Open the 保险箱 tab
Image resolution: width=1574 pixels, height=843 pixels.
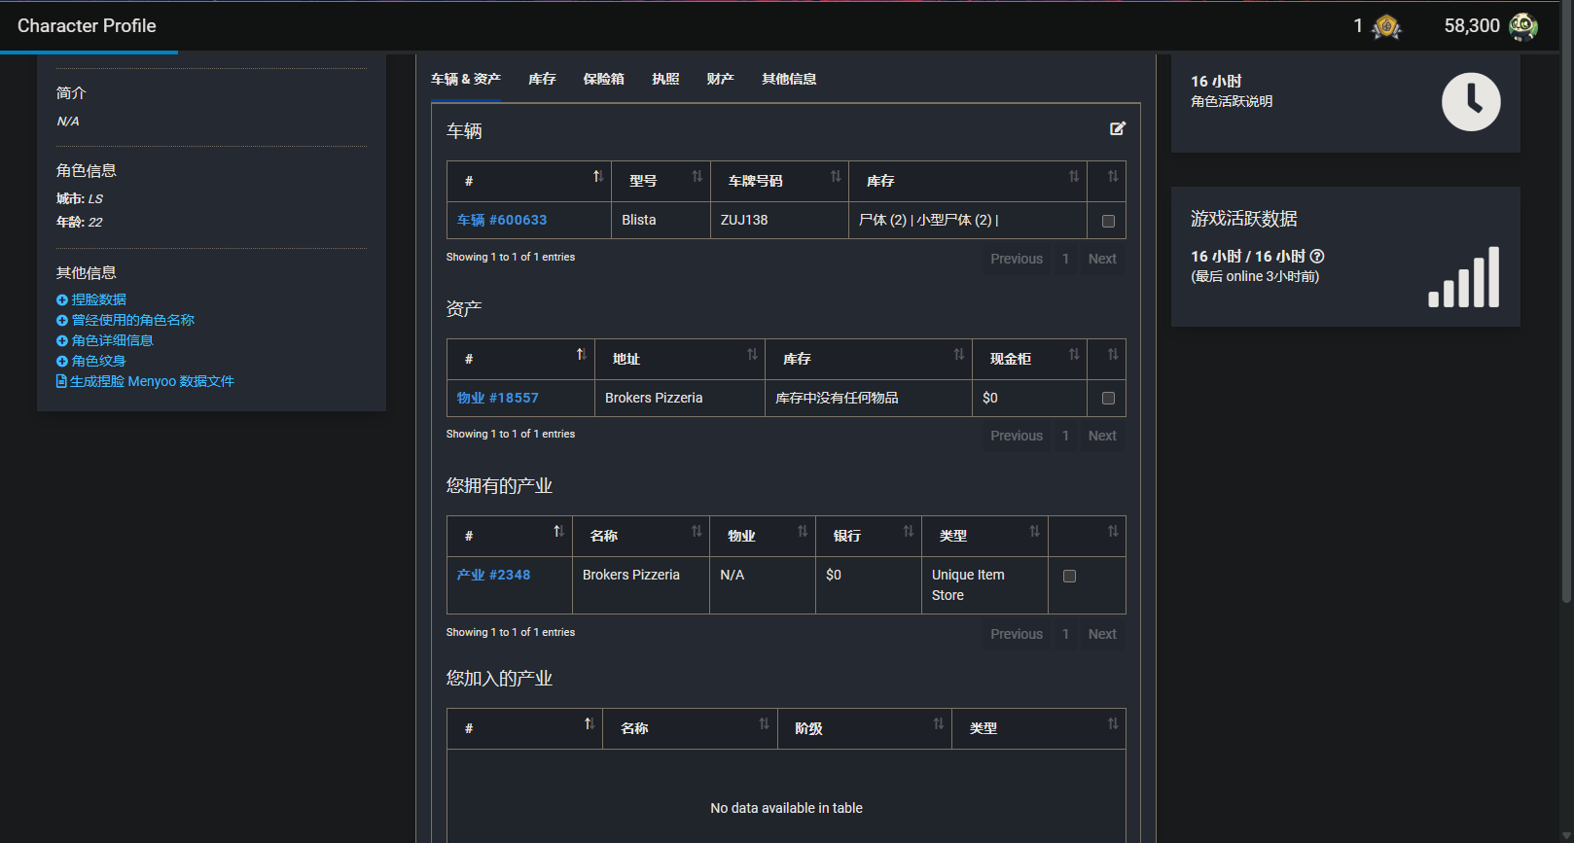point(604,79)
